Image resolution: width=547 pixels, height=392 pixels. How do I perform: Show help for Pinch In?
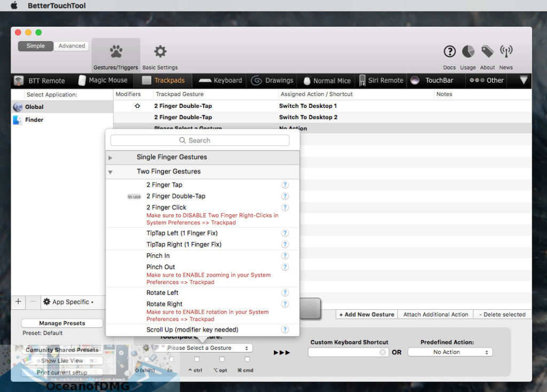click(285, 256)
